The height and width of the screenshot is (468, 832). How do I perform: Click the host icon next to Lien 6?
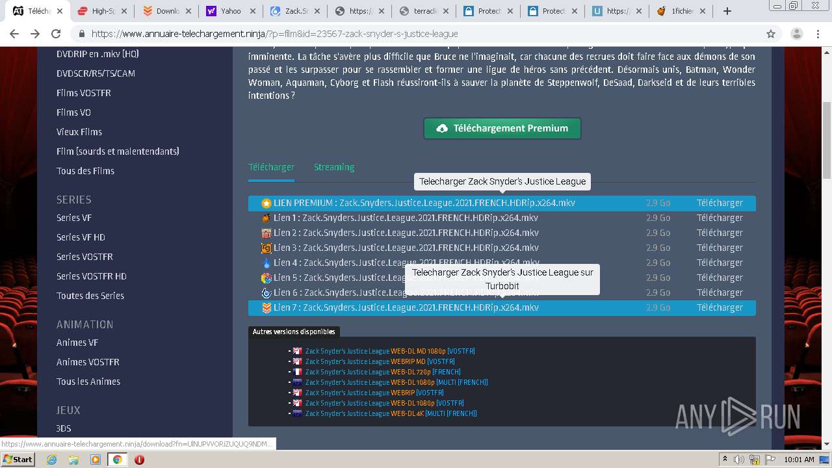pyautogui.click(x=266, y=293)
